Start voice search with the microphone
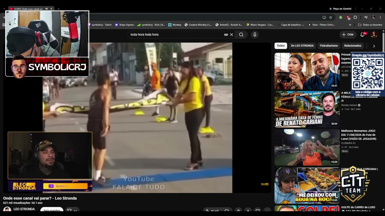Viewport: 385px width, 216px height. click(x=255, y=34)
